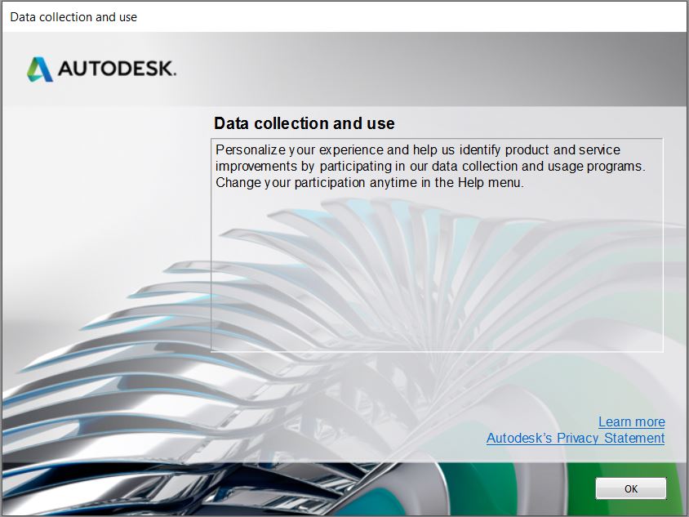Click the bold "Data collection and use" heading
Image resolution: width=689 pixels, height=517 pixels.
(304, 123)
